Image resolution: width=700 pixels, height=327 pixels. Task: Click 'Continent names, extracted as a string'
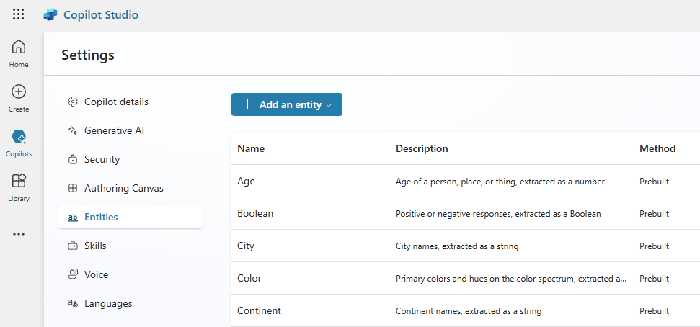[469, 311]
